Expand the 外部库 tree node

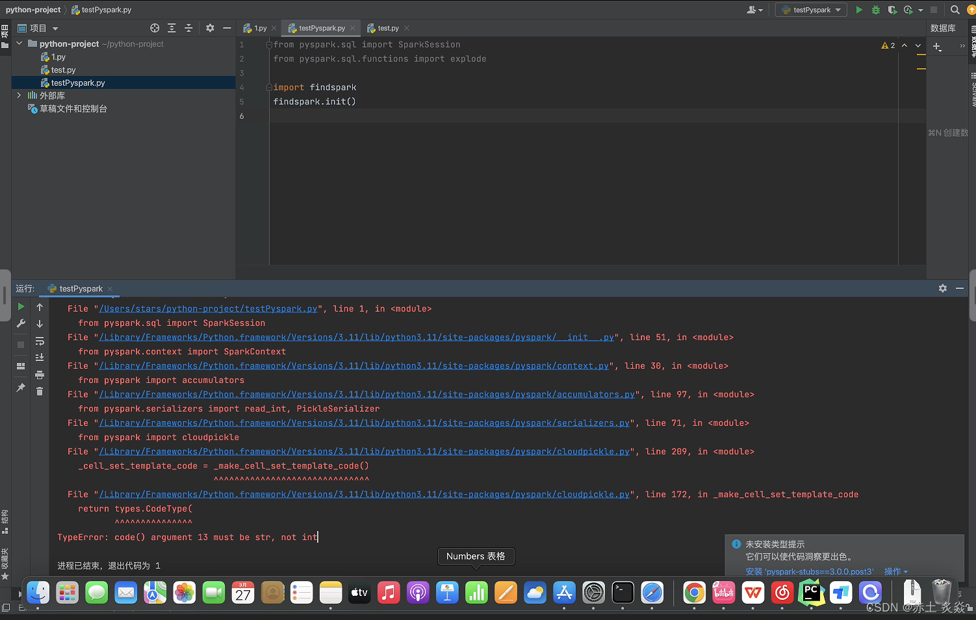pos(19,95)
